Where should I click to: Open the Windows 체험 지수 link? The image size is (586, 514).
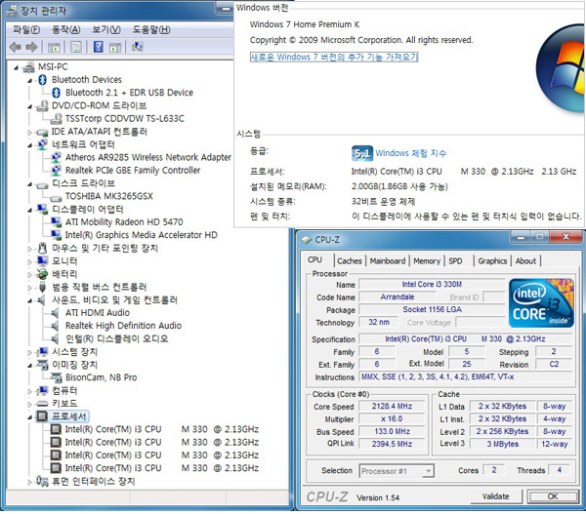[411, 153]
